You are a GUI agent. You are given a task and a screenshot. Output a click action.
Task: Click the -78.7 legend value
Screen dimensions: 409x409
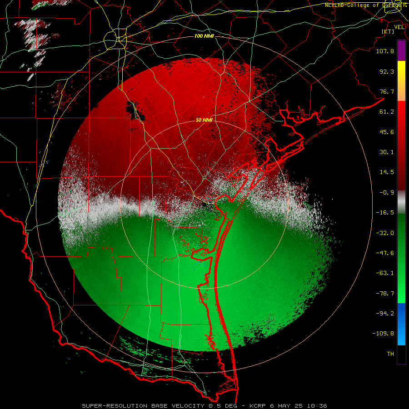coord(385,294)
